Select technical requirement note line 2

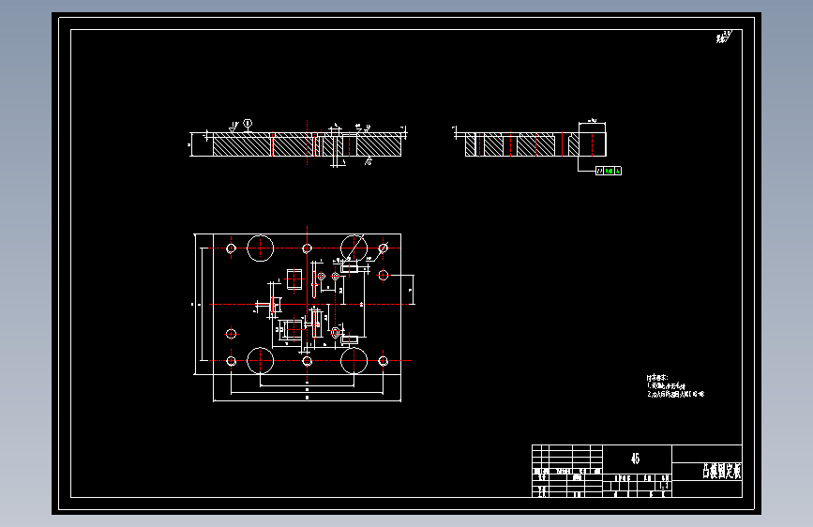point(675,394)
